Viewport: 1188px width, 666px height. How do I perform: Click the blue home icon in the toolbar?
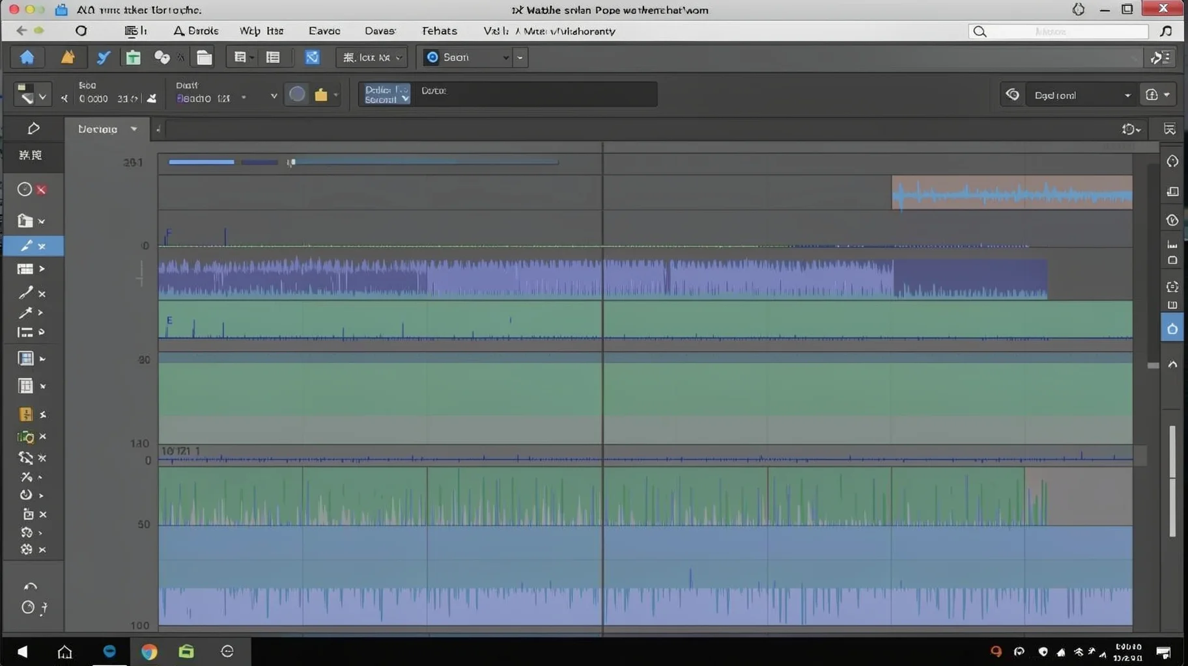27,57
